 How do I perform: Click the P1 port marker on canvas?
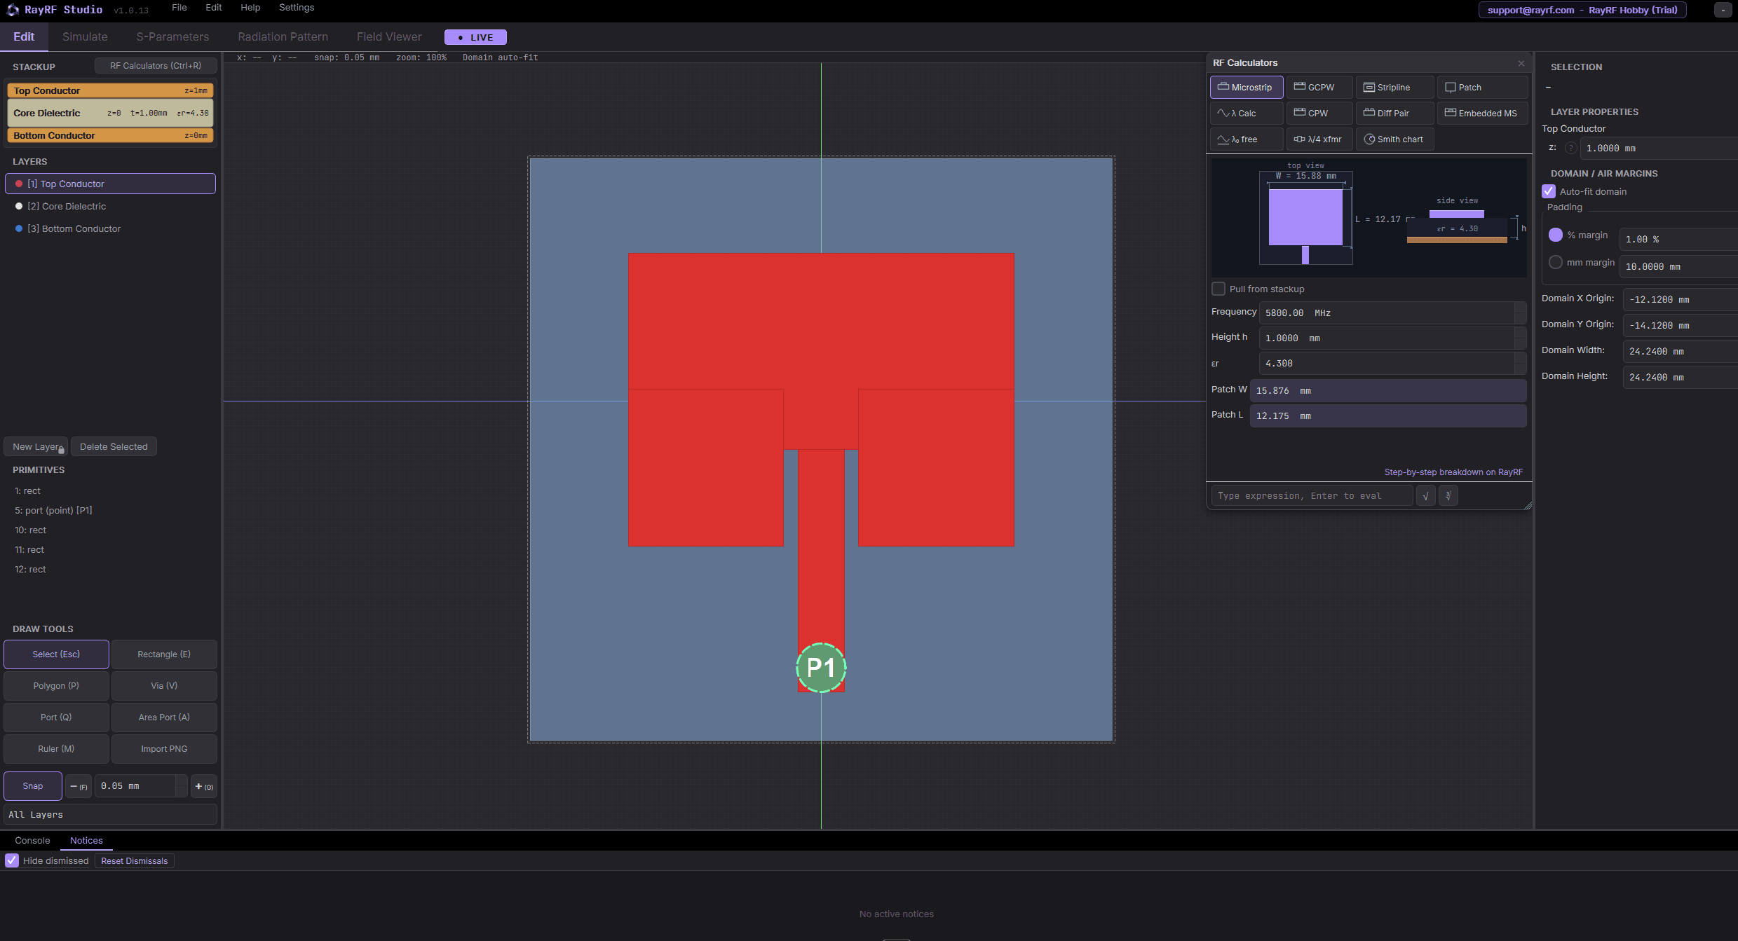coord(821,668)
